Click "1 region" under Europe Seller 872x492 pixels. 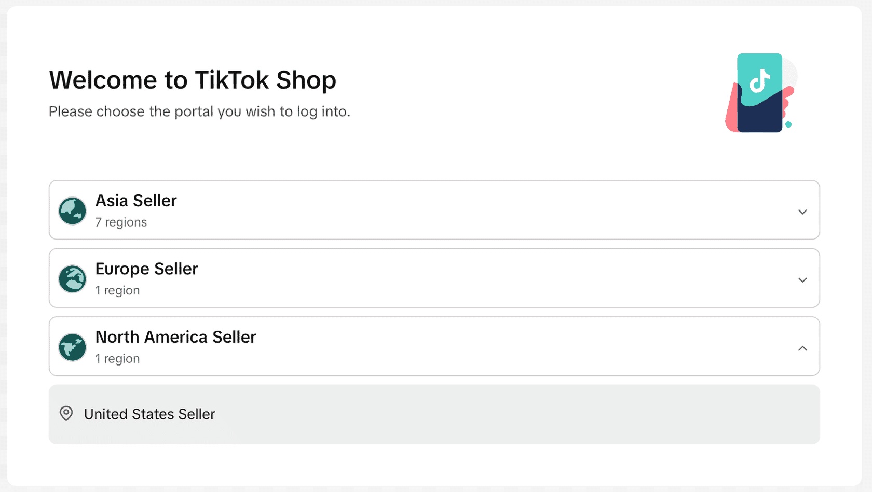(x=117, y=290)
